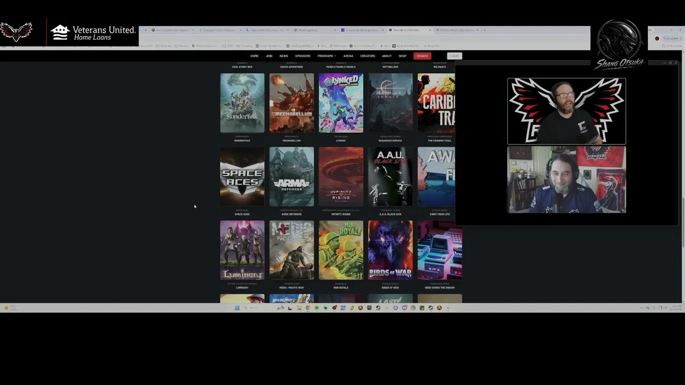Click the A.A.U. BLACK SITE title text

click(390, 214)
